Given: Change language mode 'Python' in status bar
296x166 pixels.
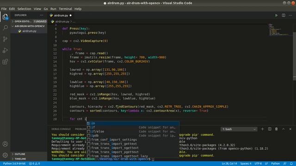Looking at the screenshot, I should pos(276,164).
